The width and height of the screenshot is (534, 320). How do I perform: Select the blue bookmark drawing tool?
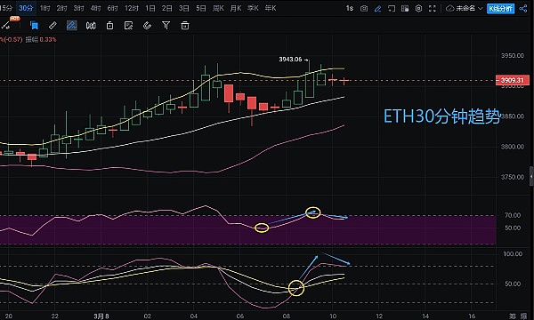click(34, 26)
